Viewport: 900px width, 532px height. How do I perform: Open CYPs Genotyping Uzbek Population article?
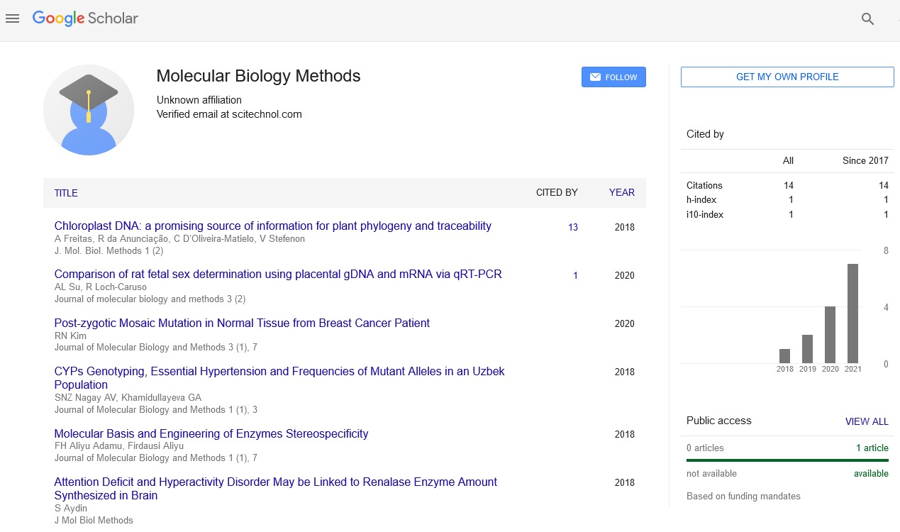point(279,378)
